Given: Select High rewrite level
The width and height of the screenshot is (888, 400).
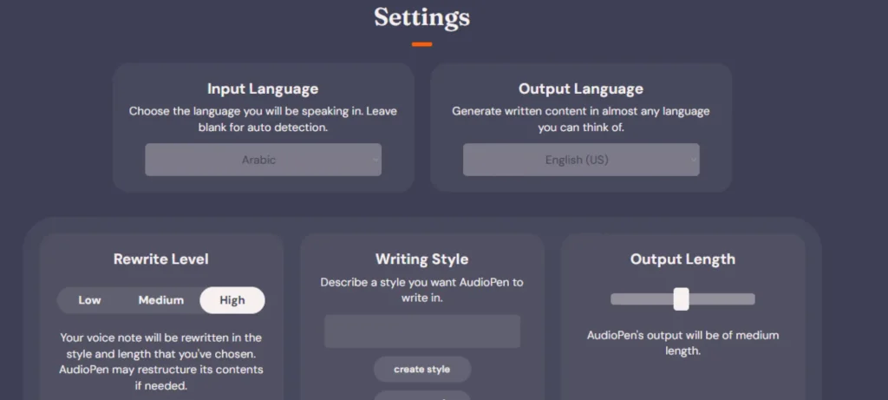Looking at the screenshot, I should tap(232, 300).
